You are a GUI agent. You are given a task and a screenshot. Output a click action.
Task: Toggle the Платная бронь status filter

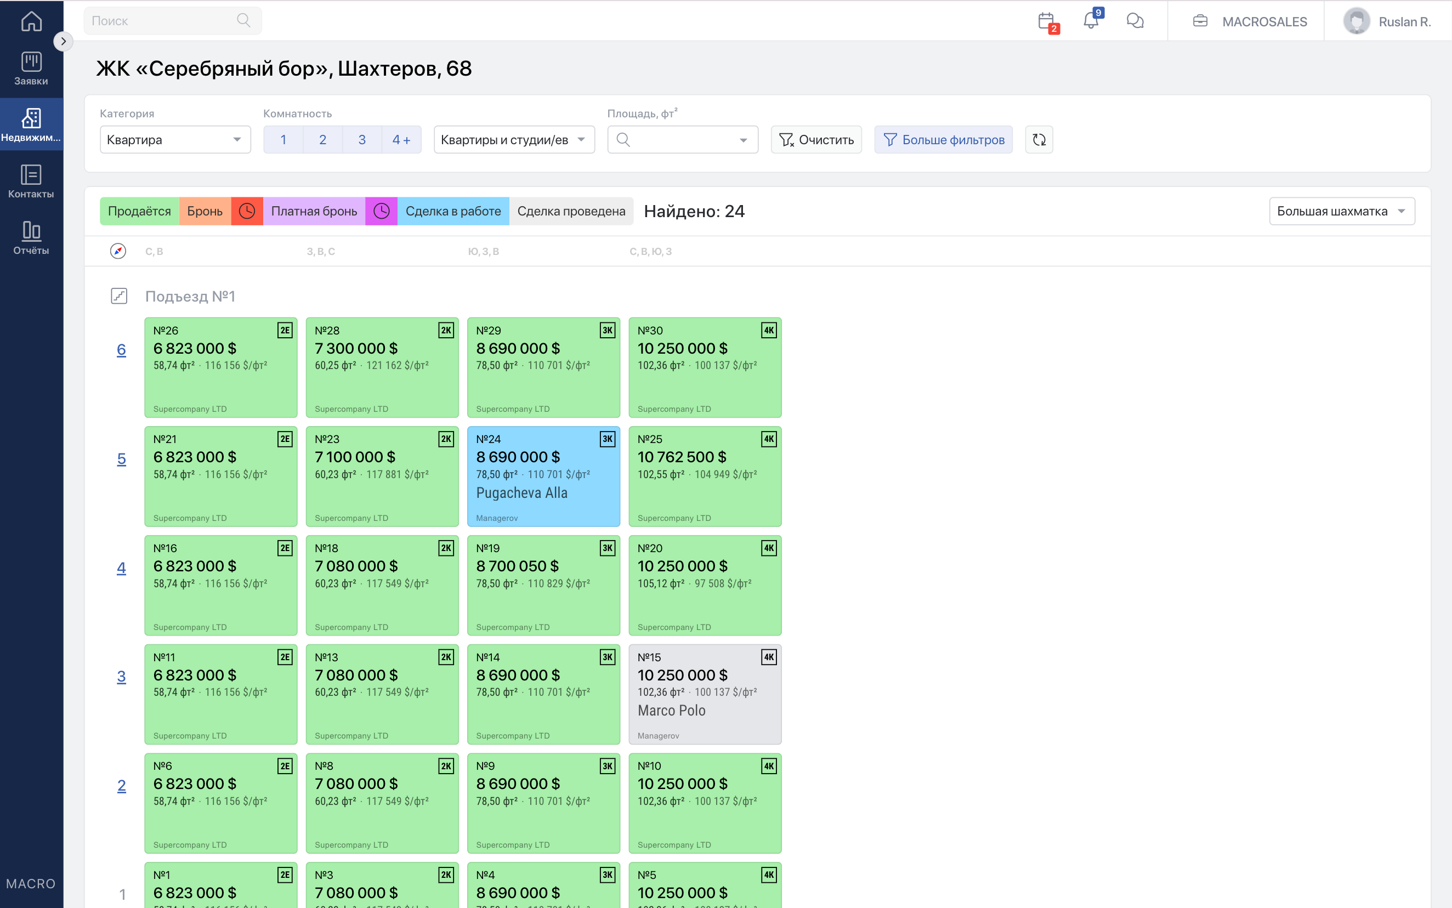point(314,212)
